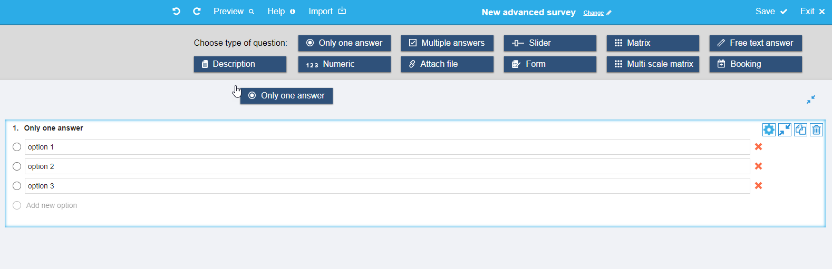Click Add new option field

pos(52,205)
